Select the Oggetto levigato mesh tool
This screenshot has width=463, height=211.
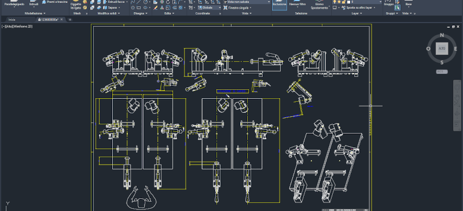click(x=76, y=5)
